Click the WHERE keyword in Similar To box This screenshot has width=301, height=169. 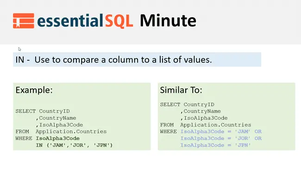(169, 131)
